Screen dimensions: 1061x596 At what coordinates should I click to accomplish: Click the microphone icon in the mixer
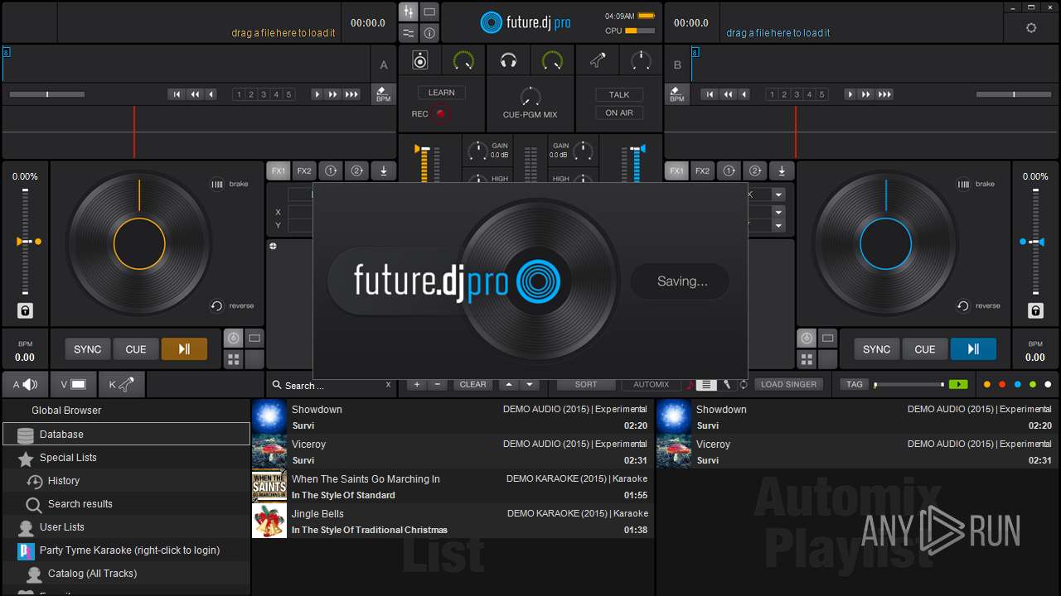pos(598,60)
